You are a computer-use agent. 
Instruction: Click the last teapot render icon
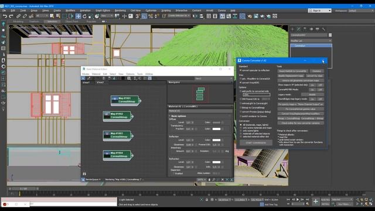click(x=268, y=16)
